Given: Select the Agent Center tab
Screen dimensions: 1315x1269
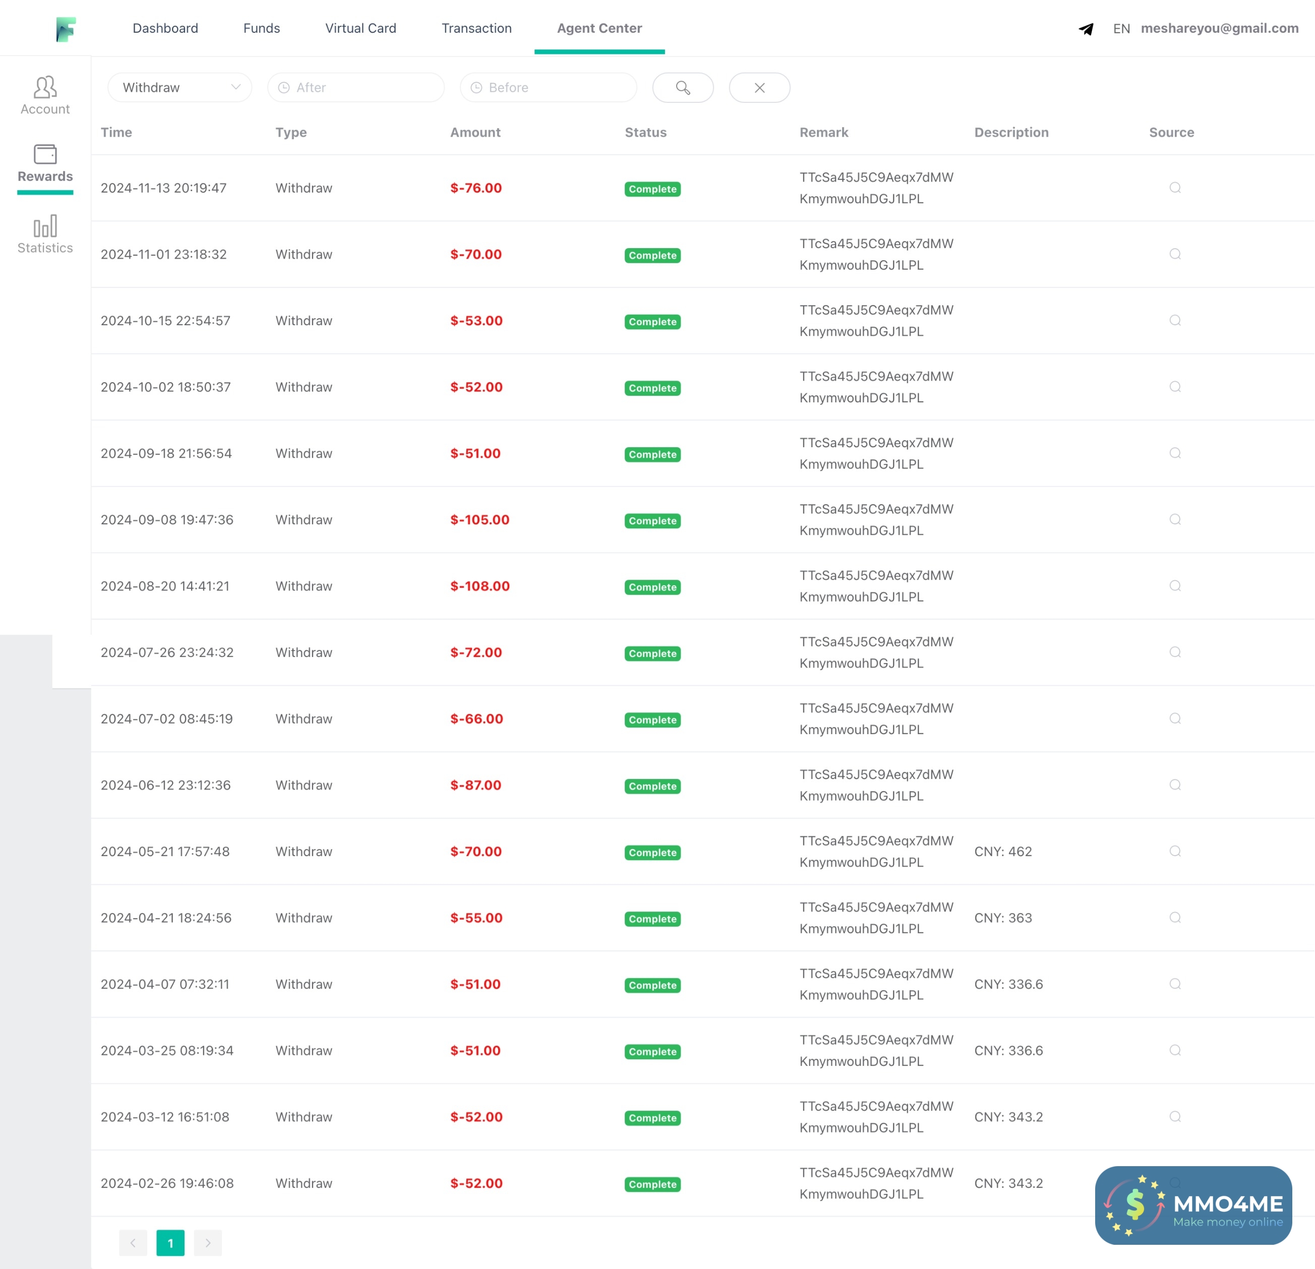Looking at the screenshot, I should click(599, 29).
